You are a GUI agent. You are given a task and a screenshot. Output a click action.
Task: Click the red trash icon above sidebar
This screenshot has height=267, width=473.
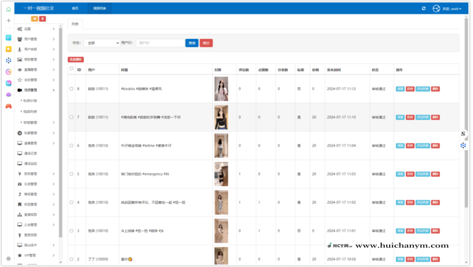pos(42,19)
